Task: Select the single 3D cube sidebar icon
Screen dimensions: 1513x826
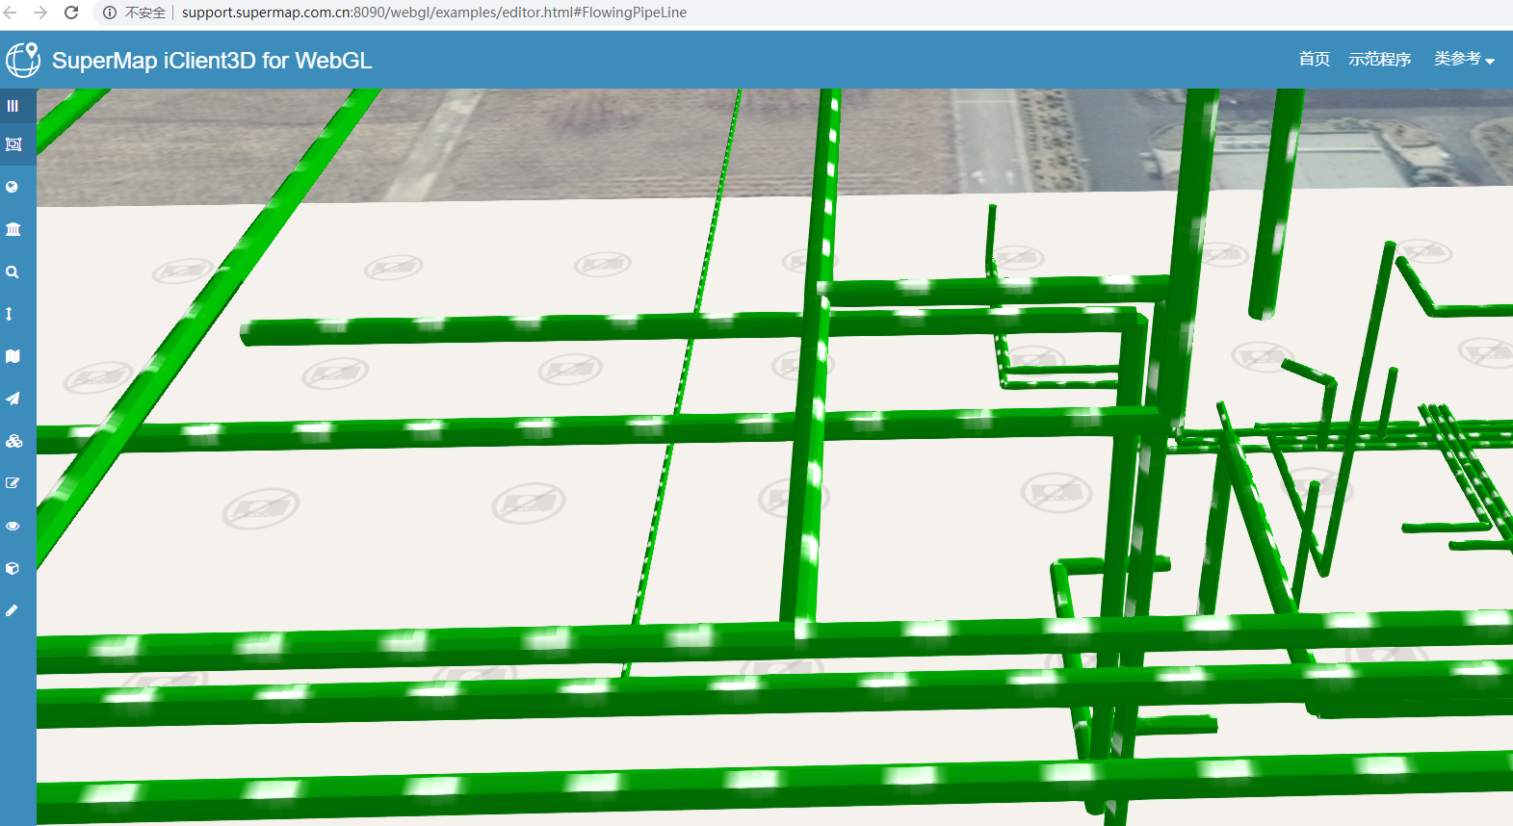Action: point(13,568)
